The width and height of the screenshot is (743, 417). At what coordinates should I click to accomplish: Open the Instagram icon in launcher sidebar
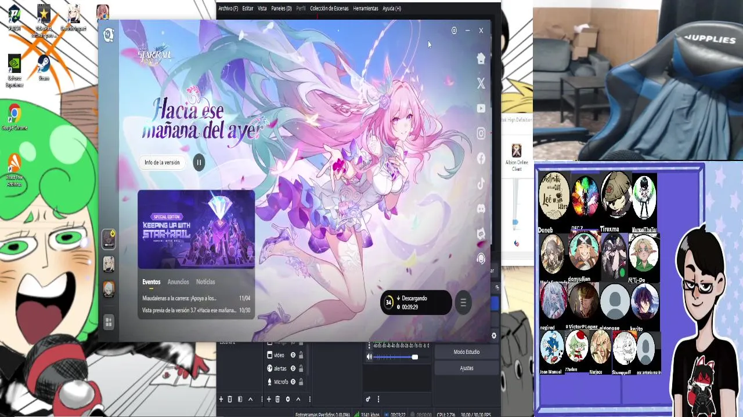click(481, 133)
